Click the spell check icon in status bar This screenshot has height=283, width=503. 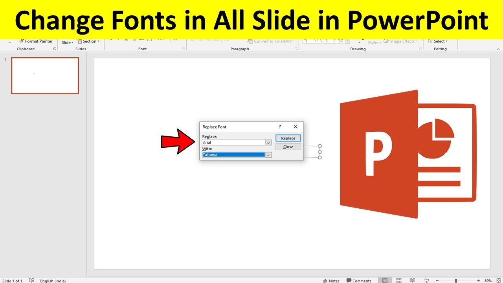pyautogui.click(x=32, y=281)
